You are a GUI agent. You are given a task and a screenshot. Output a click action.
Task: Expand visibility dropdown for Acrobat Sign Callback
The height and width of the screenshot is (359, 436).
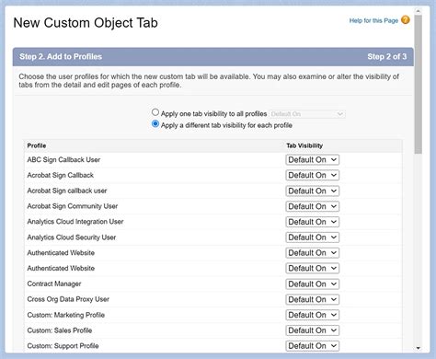[312, 175]
